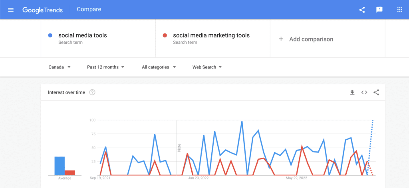The image size is (409, 188).
Task: Click the embed code icon
Action: [364, 92]
